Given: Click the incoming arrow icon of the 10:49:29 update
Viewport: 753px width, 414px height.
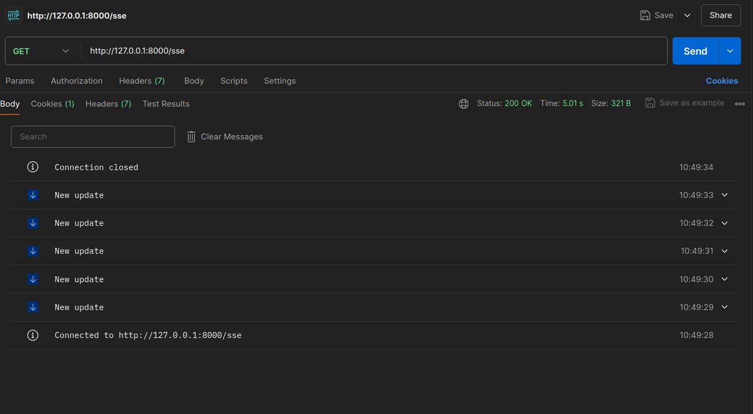Looking at the screenshot, I should [33, 307].
